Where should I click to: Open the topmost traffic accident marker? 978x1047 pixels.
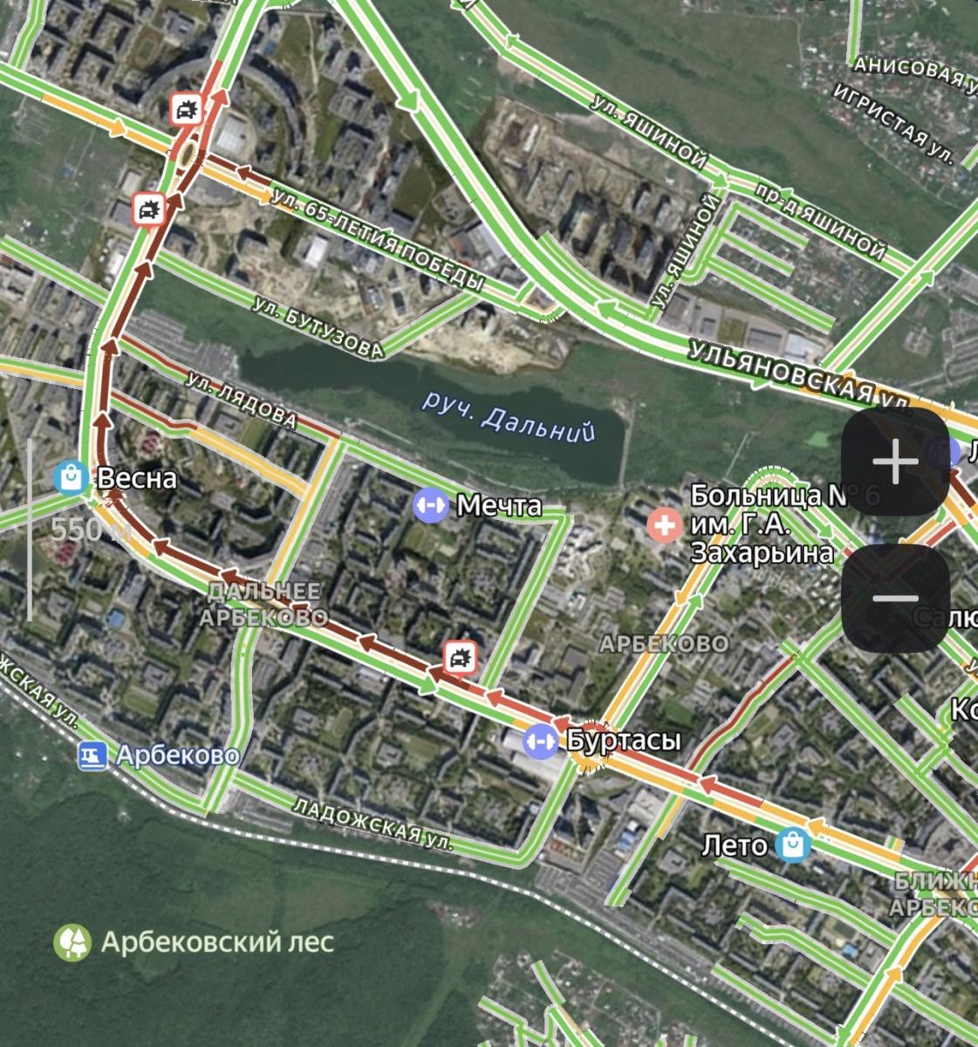click(186, 110)
